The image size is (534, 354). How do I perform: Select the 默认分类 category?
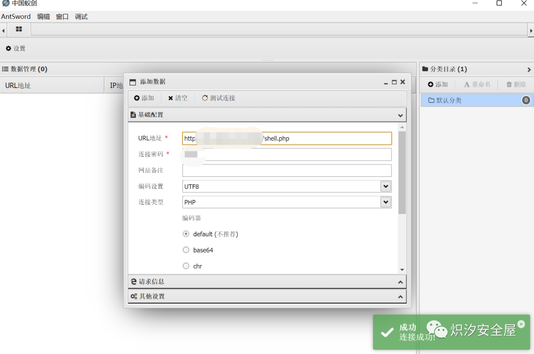point(477,100)
